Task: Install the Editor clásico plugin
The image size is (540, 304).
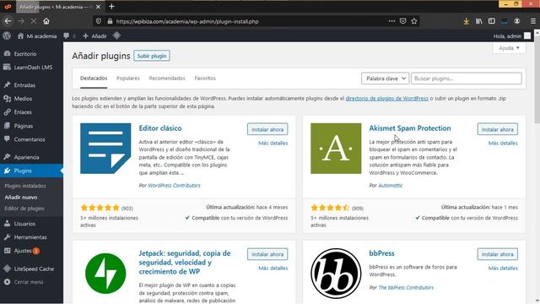Action: coord(267,129)
